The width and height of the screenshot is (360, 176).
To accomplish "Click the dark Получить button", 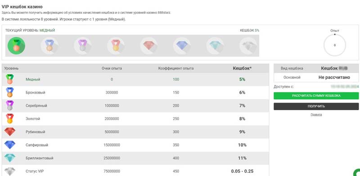I will tap(316, 106).
